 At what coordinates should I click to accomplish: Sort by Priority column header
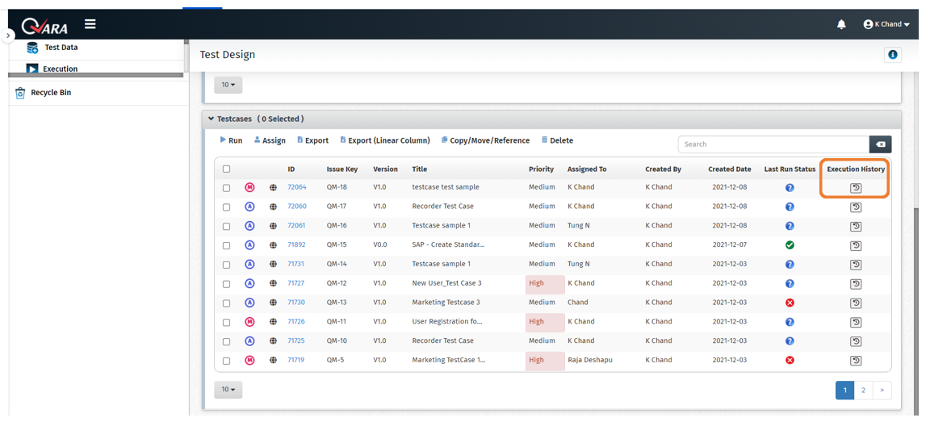[x=541, y=169]
